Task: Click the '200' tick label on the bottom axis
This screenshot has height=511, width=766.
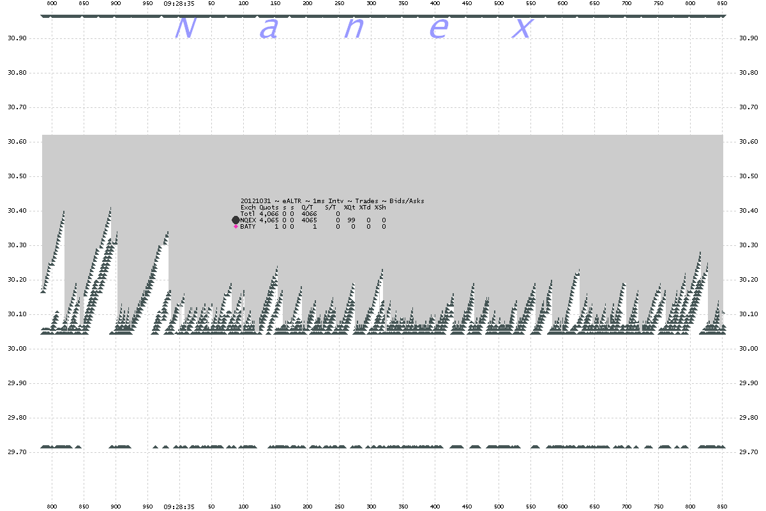Action: (x=307, y=507)
